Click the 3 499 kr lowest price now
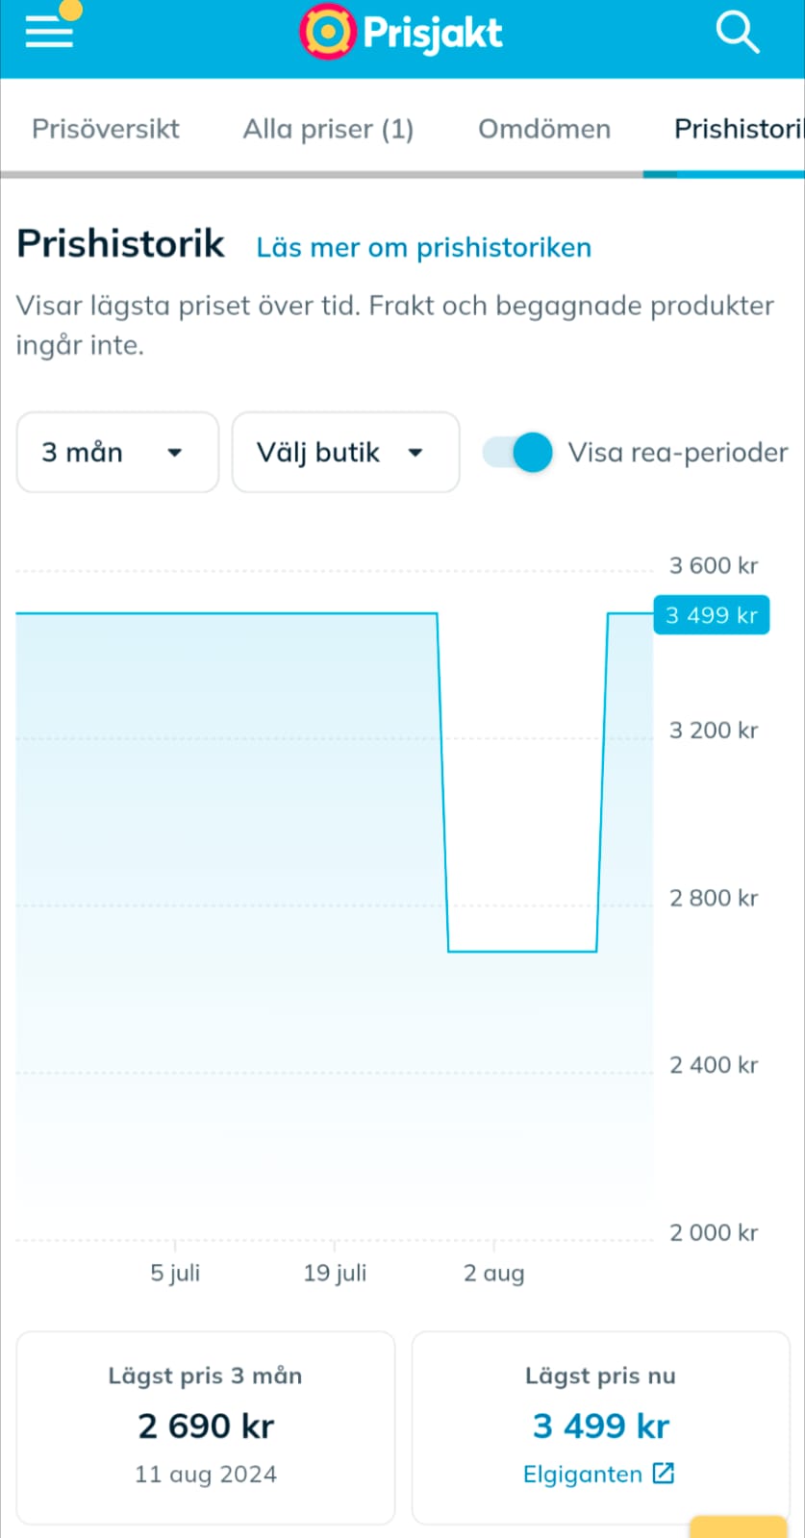The image size is (805, 1538). [601, 1426]
